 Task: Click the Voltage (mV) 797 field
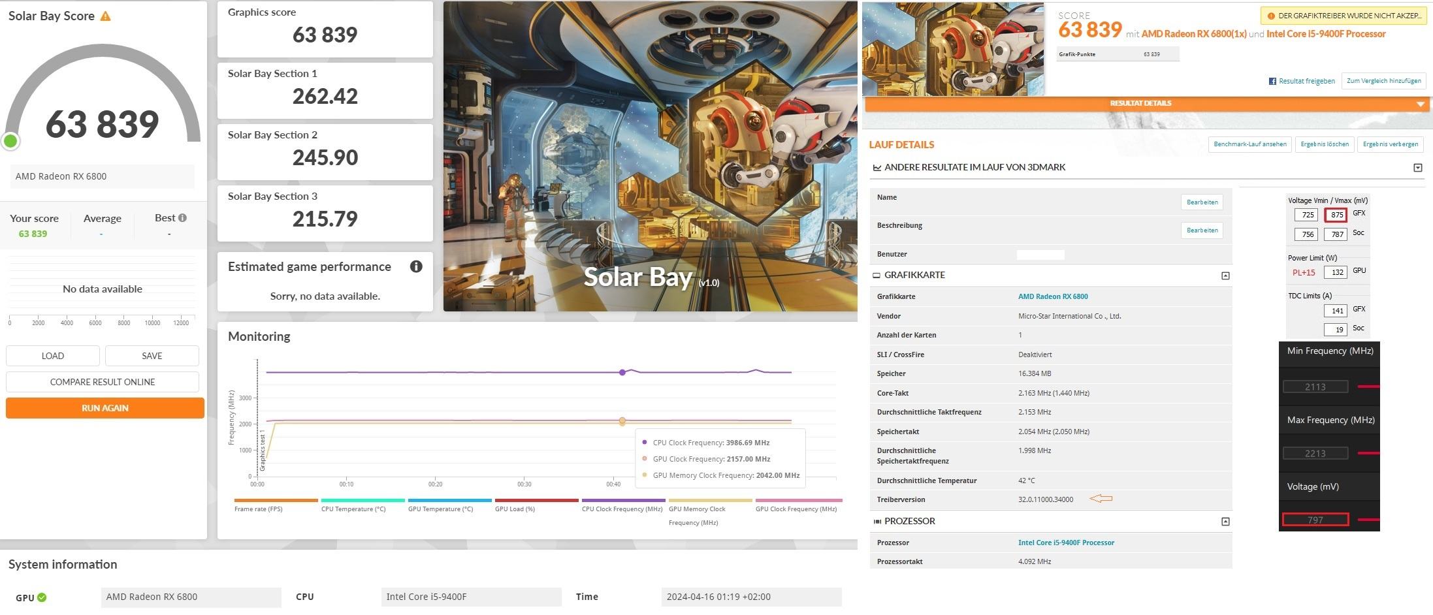click(x=1315, y=520)
